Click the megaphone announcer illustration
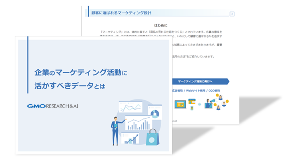283x160 pixels. (x=210, y=103)
